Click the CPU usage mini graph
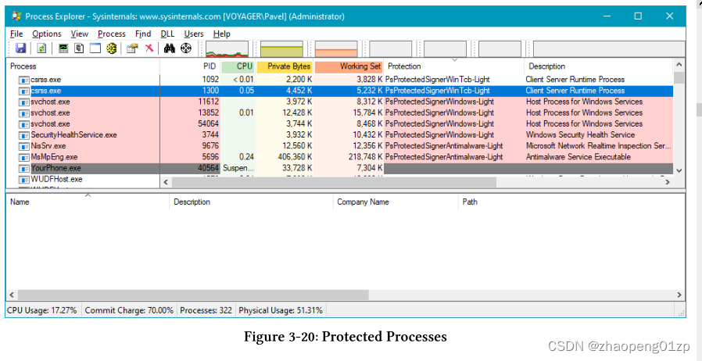 pyautogui.click(x=227, y=49)
